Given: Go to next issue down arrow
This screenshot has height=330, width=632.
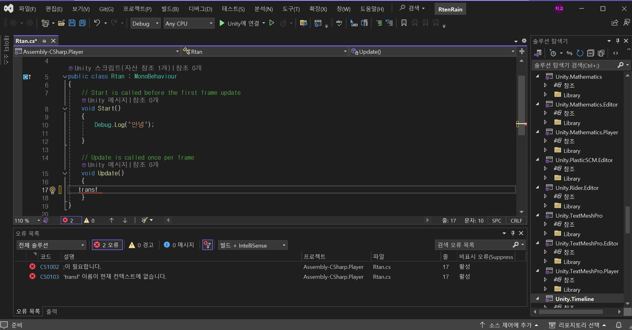Looking at the screenshot, I should [x=125, y=220].
